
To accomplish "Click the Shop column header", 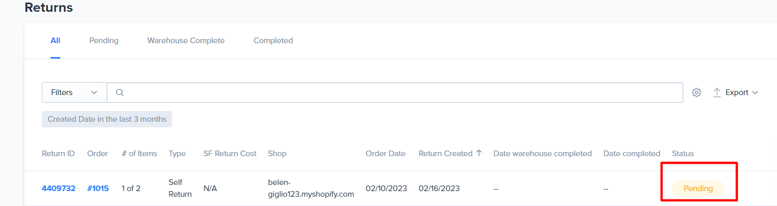I will tap(277, 154).
